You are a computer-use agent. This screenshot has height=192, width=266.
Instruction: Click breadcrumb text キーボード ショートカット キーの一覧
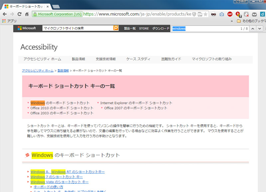coord(97,71)
